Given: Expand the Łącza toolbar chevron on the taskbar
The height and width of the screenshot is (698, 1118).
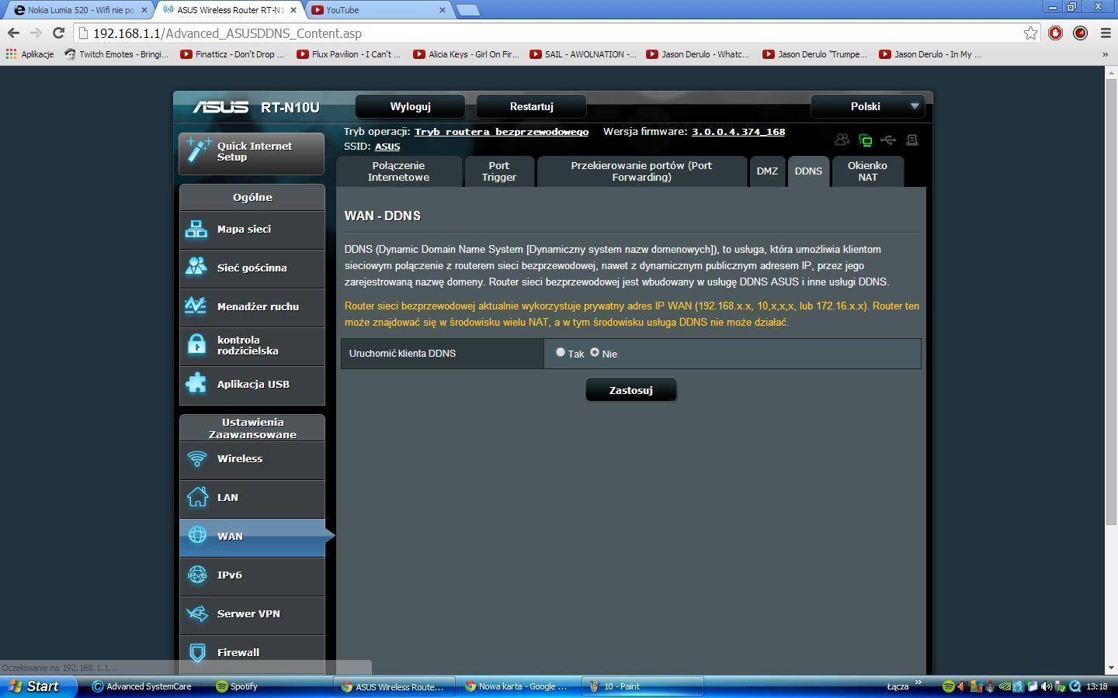Looking at the screenshot, I should pos(918,682).
